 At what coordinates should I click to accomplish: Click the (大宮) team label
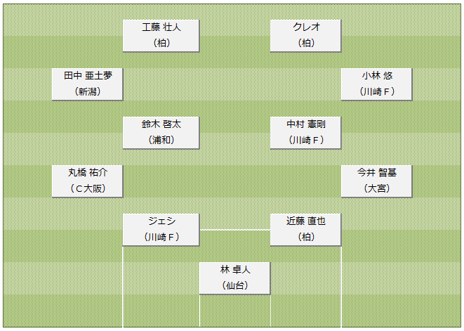(x=377, y=188)
